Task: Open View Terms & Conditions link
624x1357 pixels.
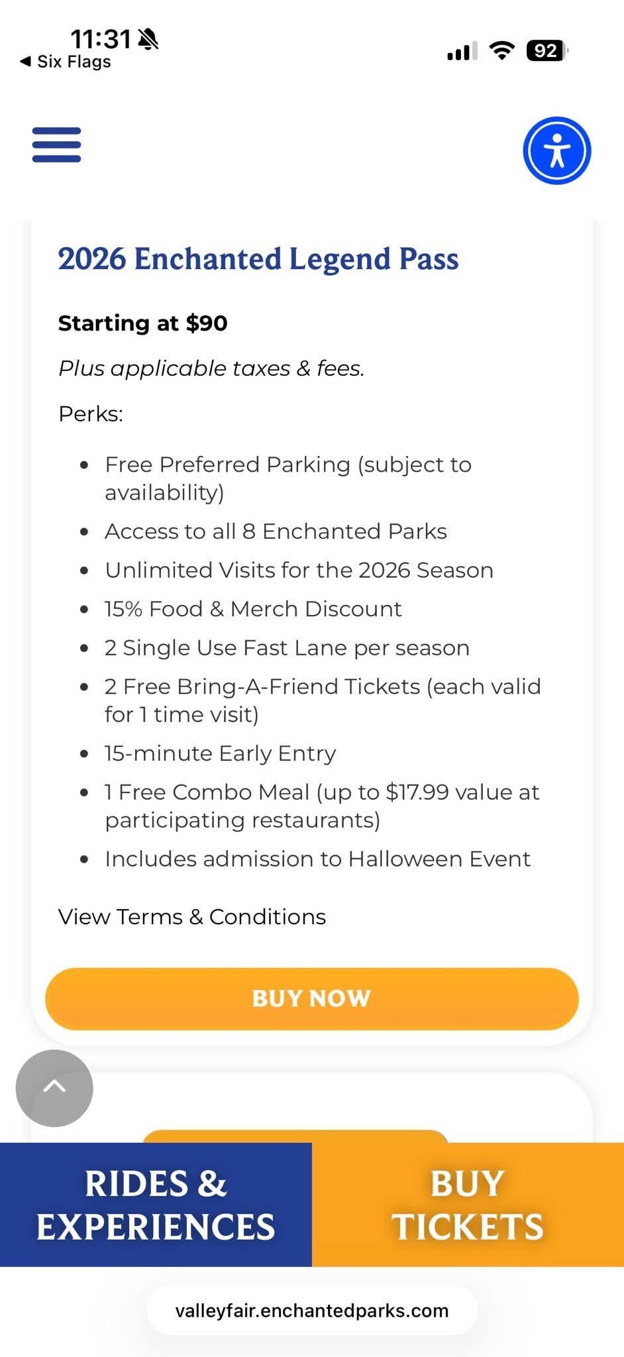Action: click(x=192, y=916)
